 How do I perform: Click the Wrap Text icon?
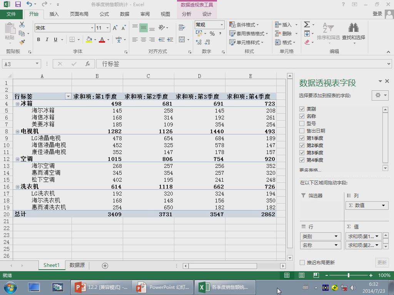point(182,27)
